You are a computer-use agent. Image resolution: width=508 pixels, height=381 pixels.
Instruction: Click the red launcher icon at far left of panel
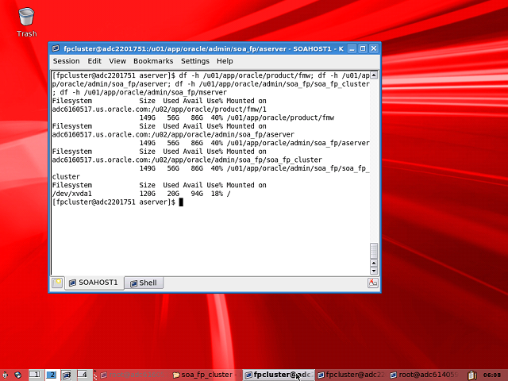pyautogui.click(x=5, y=375)
